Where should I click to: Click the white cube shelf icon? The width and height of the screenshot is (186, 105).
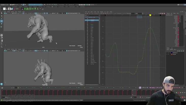click(12, 9)
